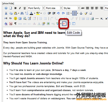
Task: Click the paragraph starting 'Every day, people are building'
Action: (56, 48)
